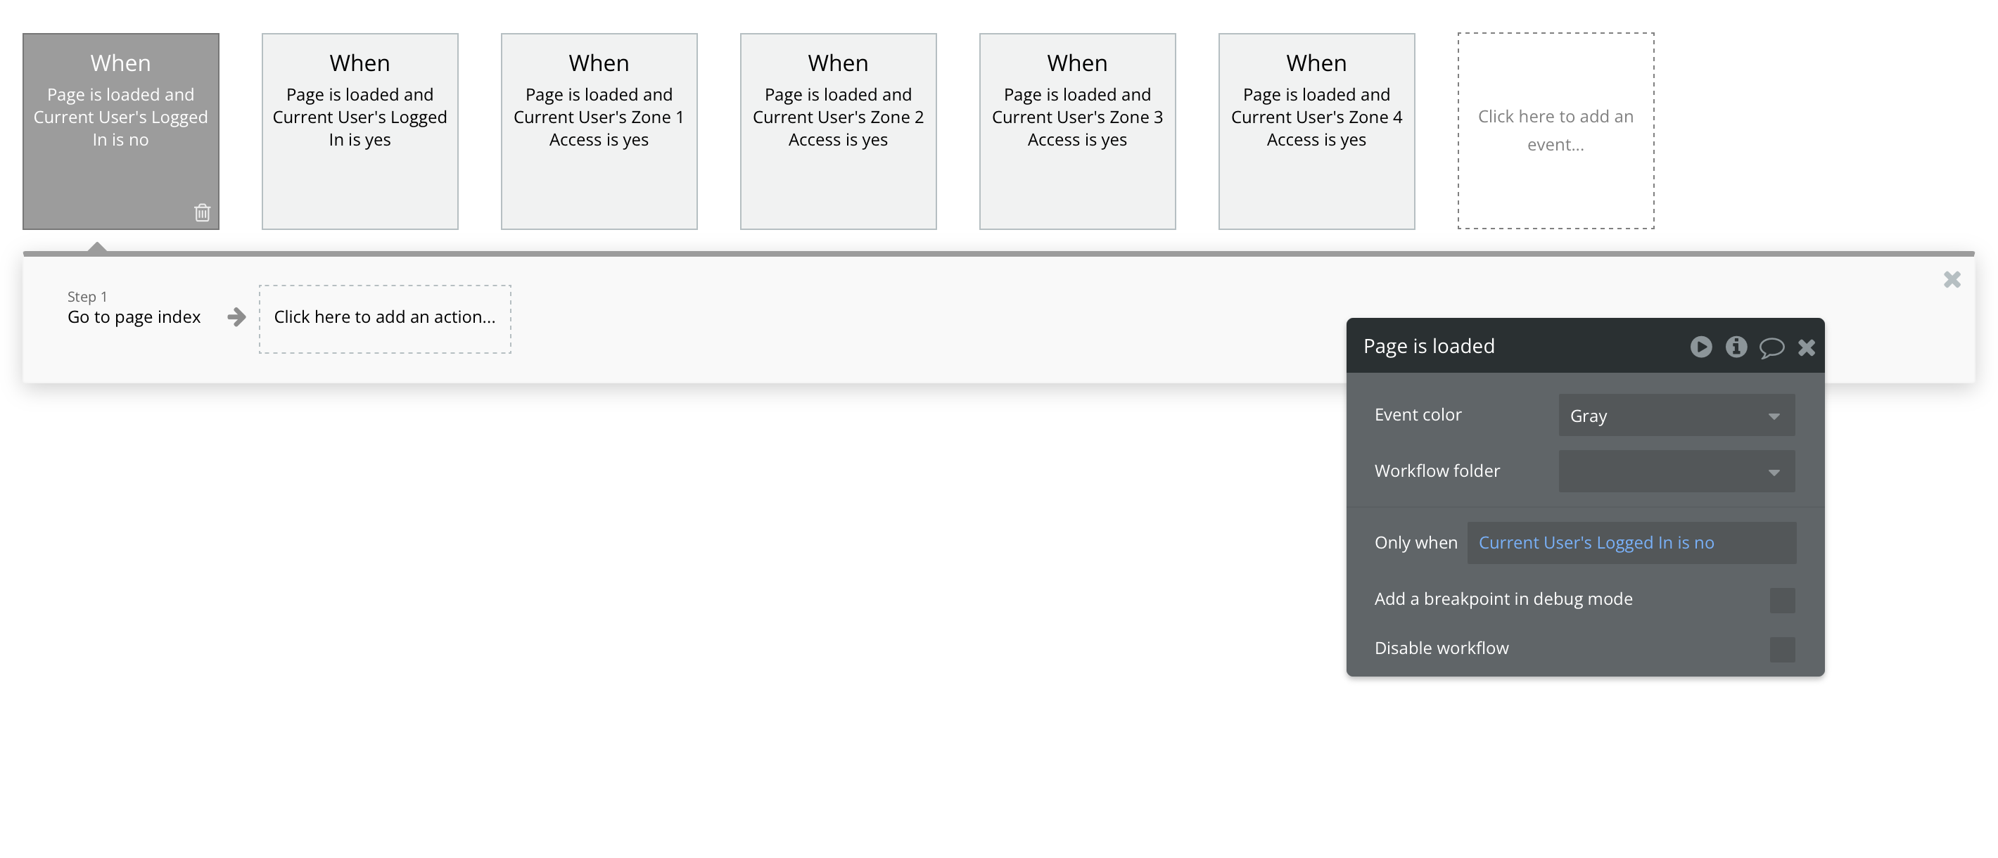Select the Zone 1 Access event

(x=599, y=131)
